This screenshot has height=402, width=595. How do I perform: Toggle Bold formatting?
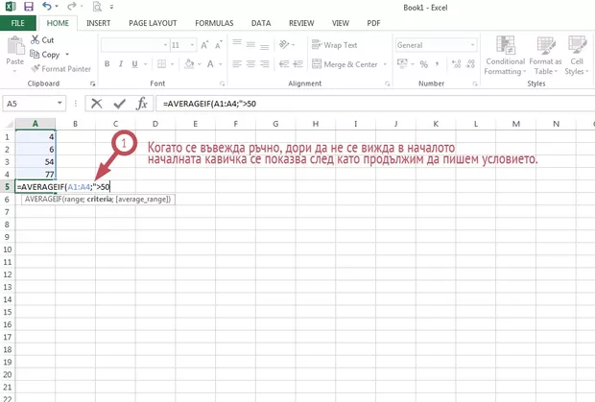pyautogui.click(x=107, y=64)
